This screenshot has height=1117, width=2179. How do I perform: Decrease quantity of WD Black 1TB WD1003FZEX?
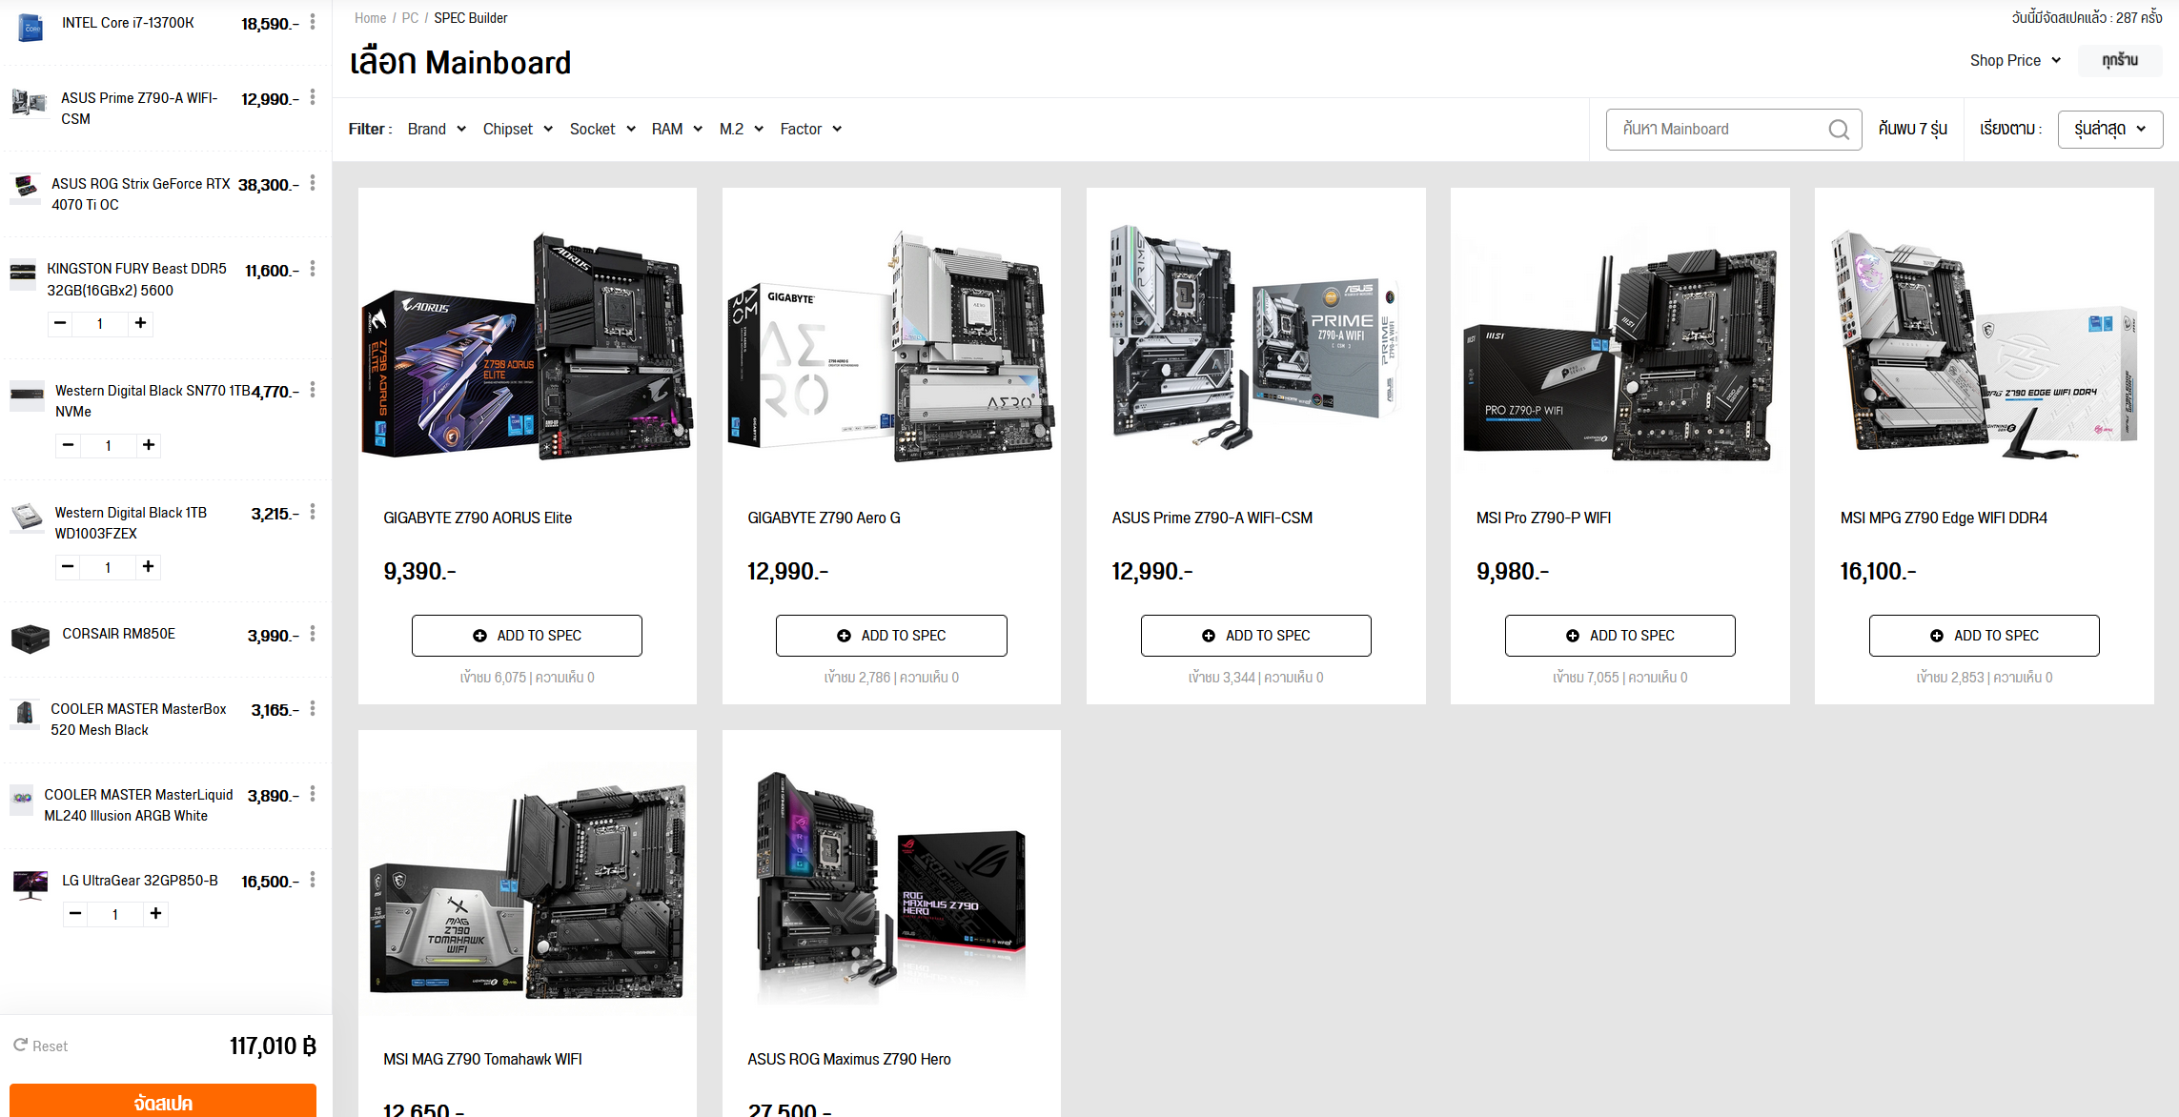point(68,567)
